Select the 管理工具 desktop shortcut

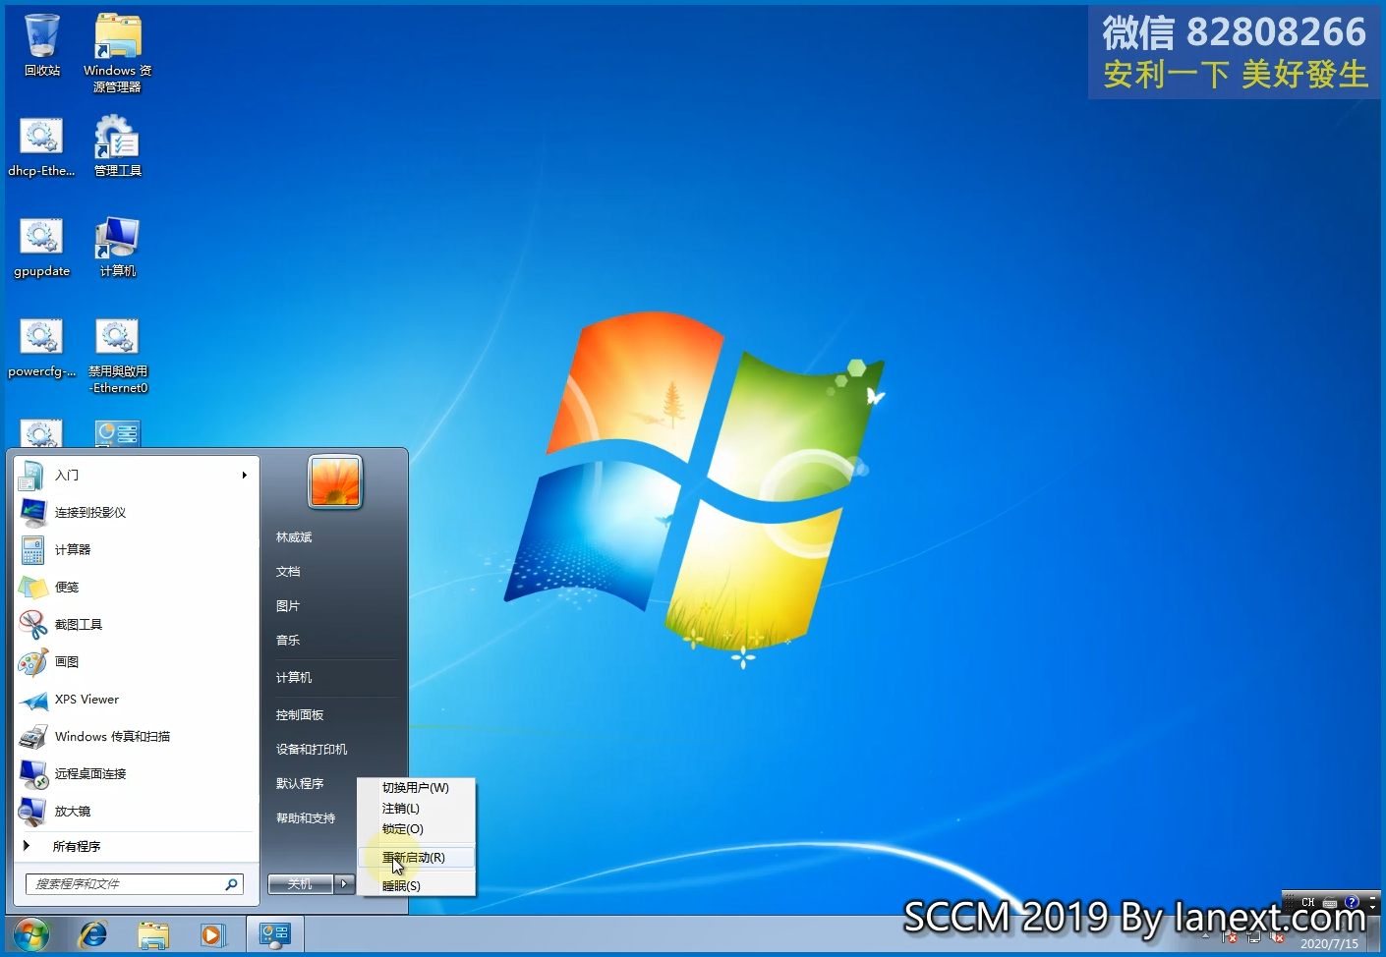[117, 146]
